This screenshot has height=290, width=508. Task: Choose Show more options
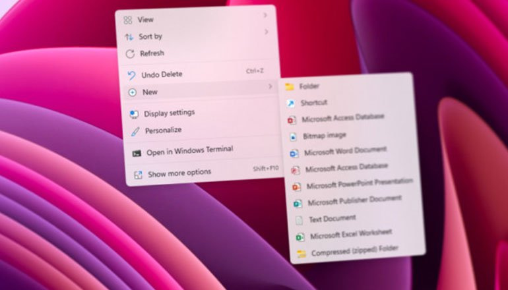pyautogui.click(x=206, y=171)
